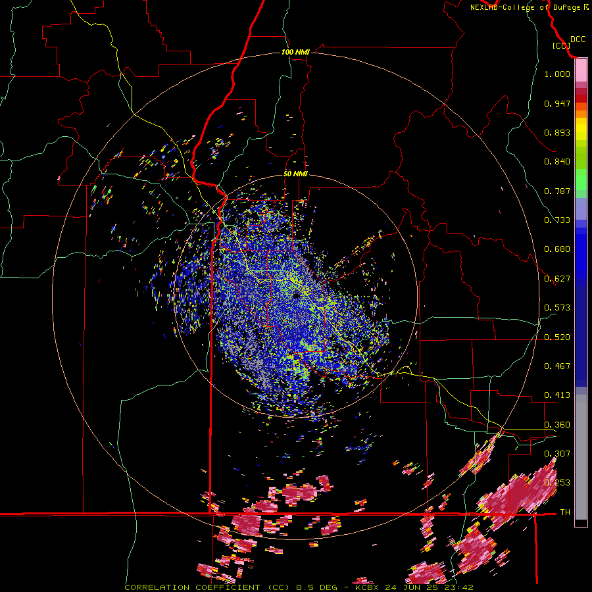Image resolution: width=592 pixels, height=592 pixels.
Task: Click the [CC] legend unit label
Action: pyautogui.click(x=561, y=45)
